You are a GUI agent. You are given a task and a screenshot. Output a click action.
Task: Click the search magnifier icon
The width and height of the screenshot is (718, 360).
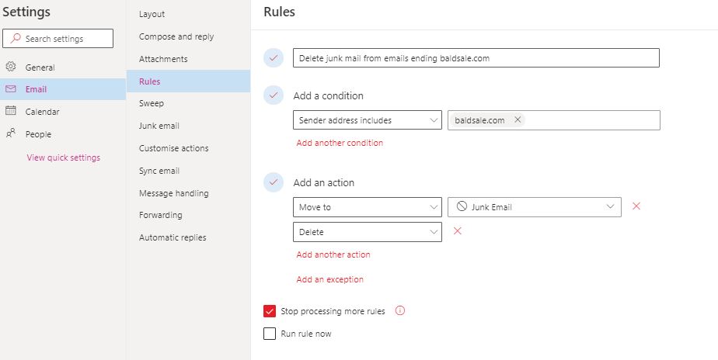16,38
